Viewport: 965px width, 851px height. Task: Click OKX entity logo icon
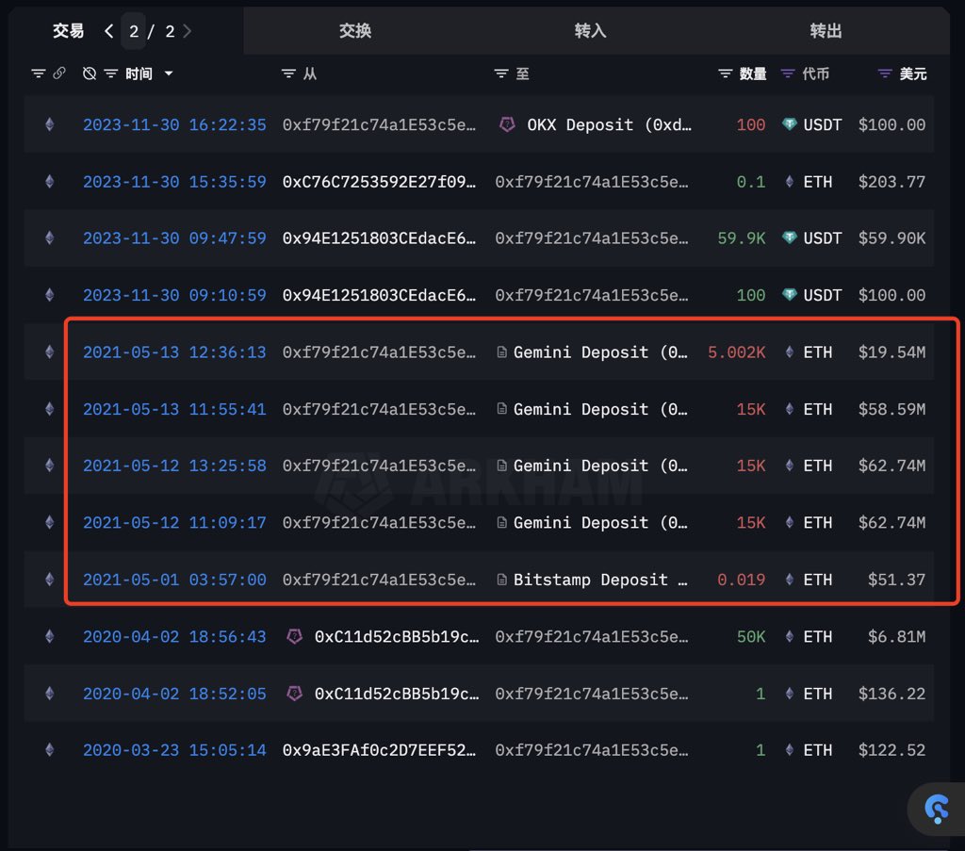click(x=506, y=125)
